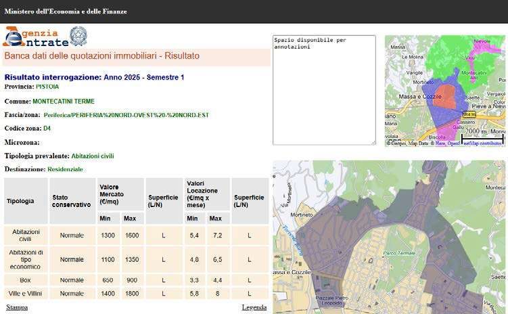Click the Abitazioni civili table row label
The image size is (508, 314).
click(x=26, y=235)
